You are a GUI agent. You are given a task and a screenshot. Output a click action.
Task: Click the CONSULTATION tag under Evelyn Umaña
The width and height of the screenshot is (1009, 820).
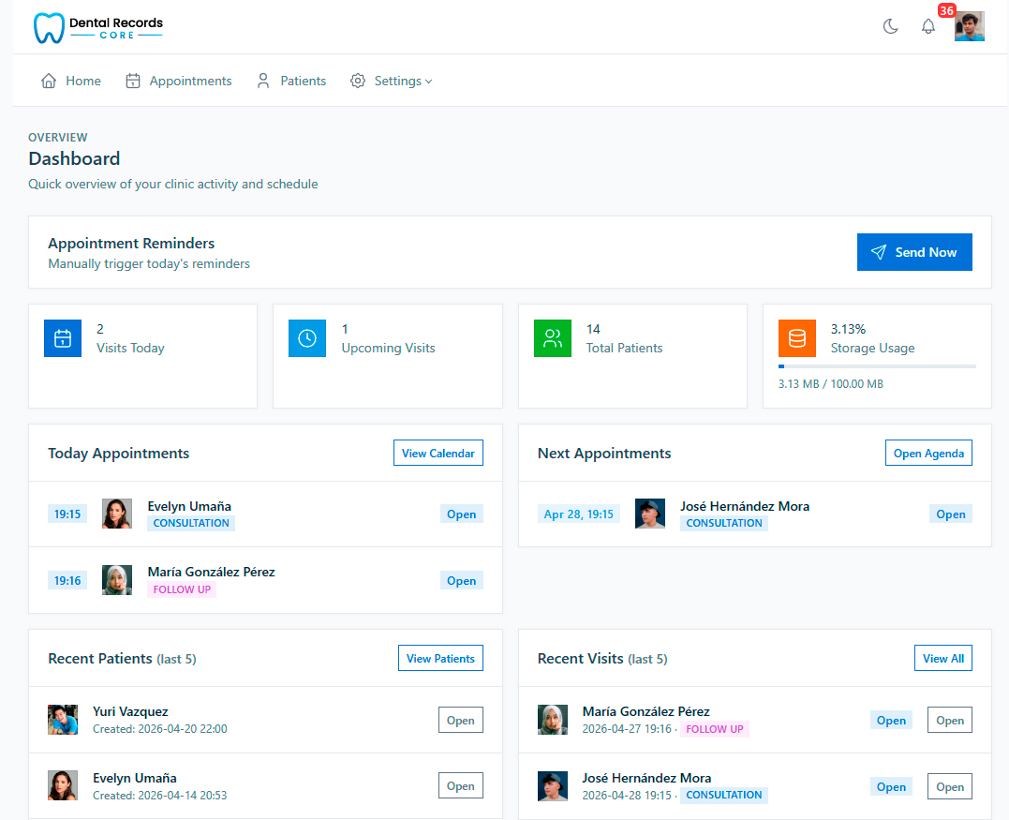click(191, 523)
